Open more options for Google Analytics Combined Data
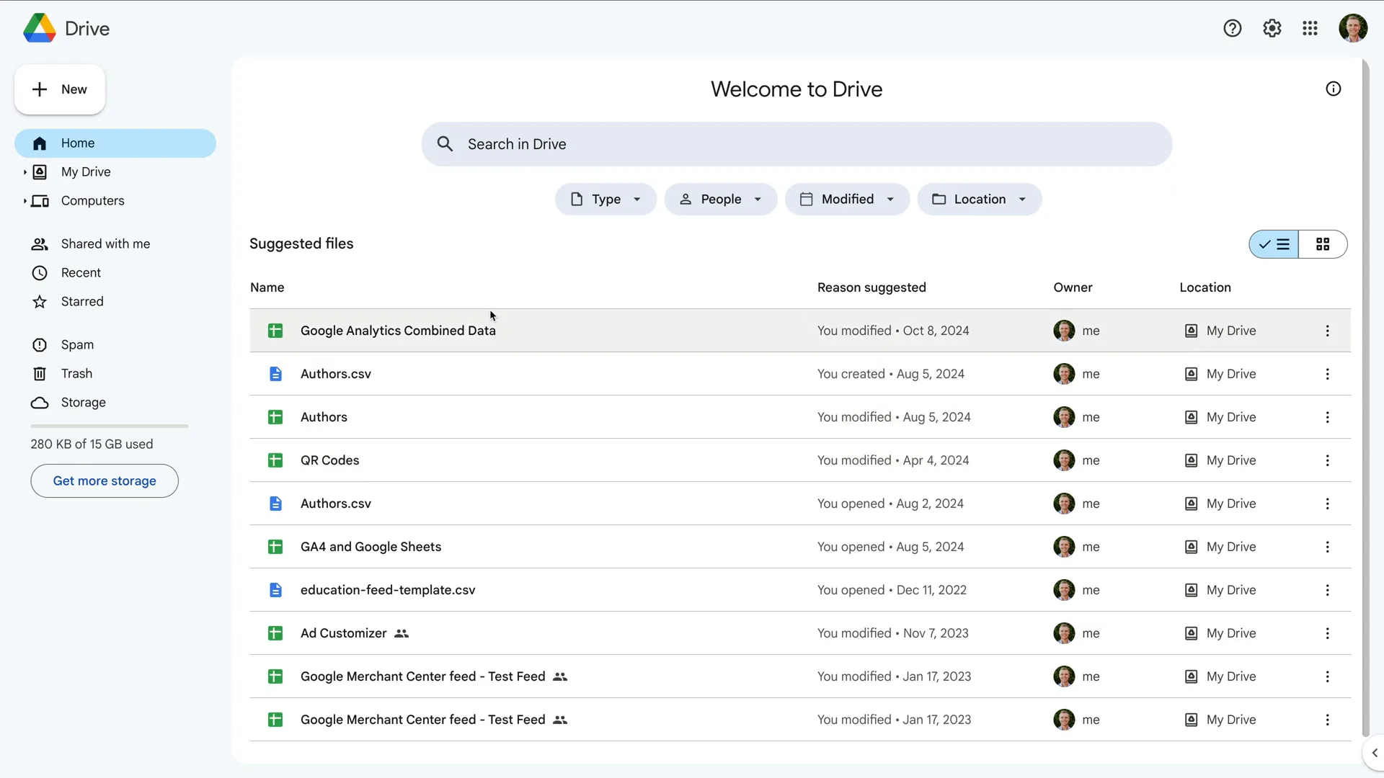 pyautogui.click(x=1327, y=331)
